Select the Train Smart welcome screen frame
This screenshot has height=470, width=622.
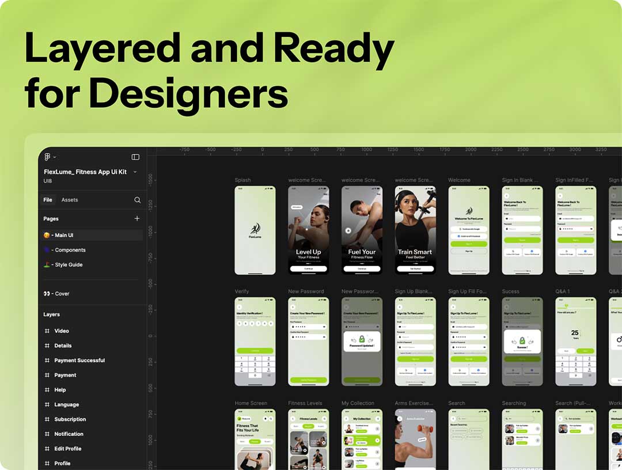coord(415,230)
